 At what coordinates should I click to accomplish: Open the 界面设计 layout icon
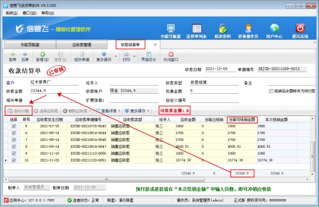(x=149, y=54)
